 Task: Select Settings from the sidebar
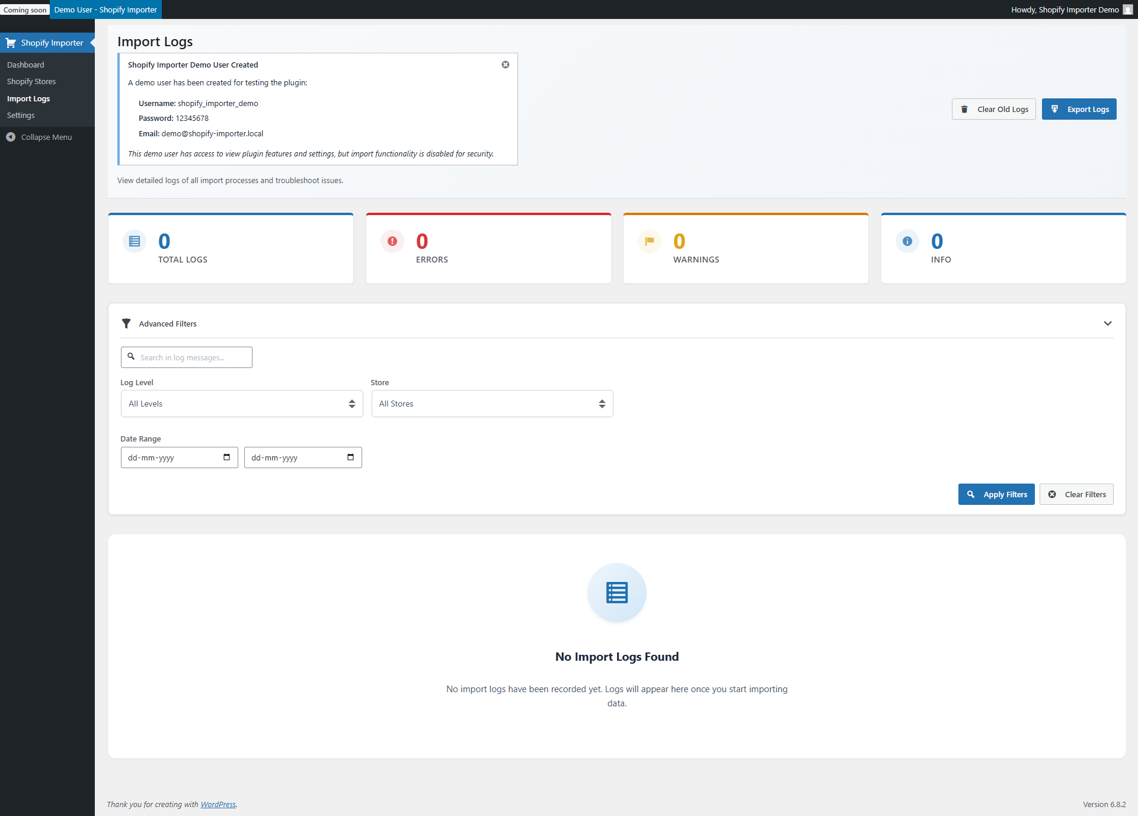pyautogui.click(x=21, y=115)
